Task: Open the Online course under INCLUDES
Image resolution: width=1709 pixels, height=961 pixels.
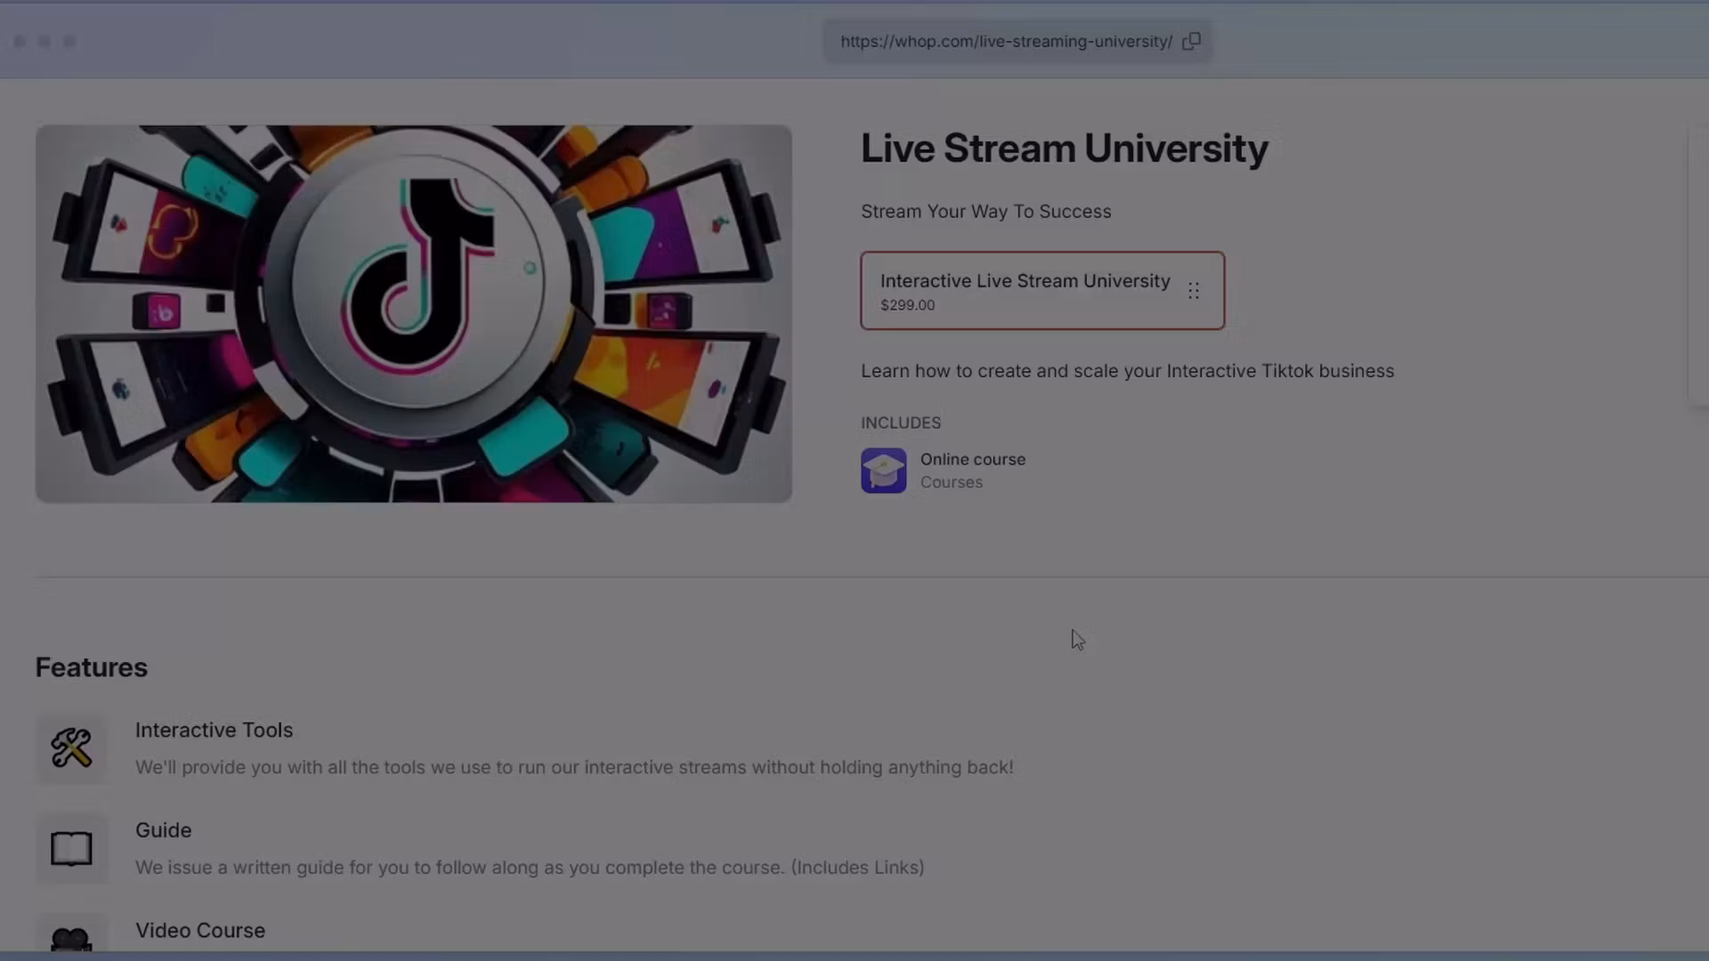Action: coord(973,459)
